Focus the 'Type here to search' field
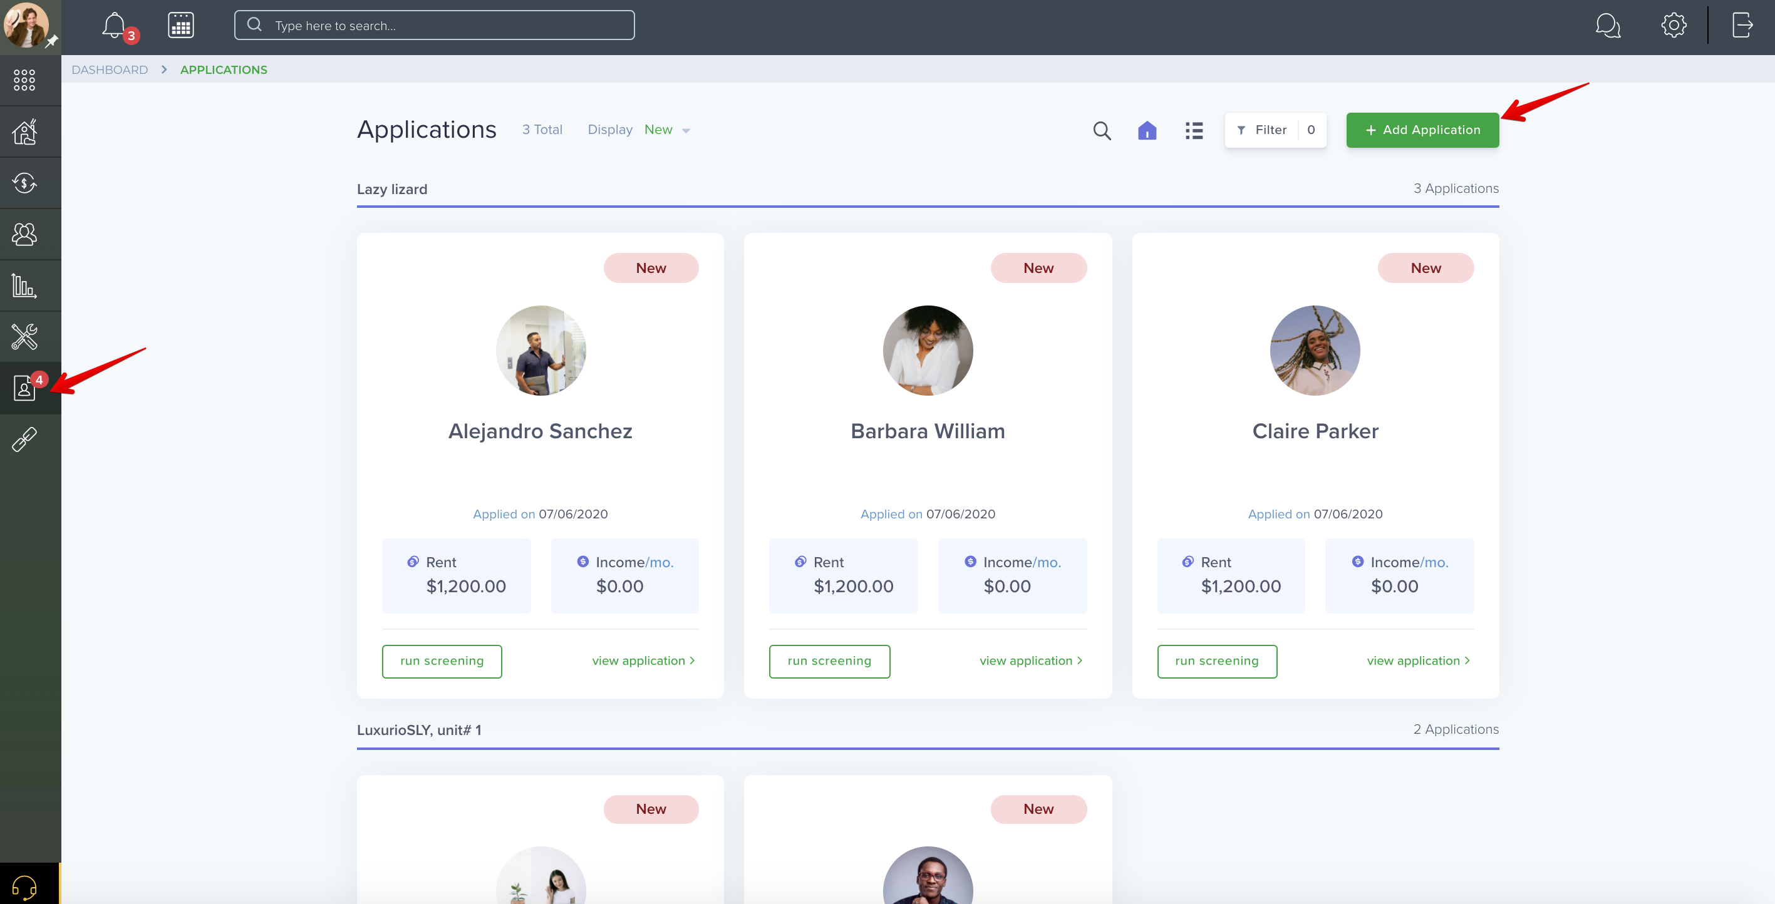 434,26
